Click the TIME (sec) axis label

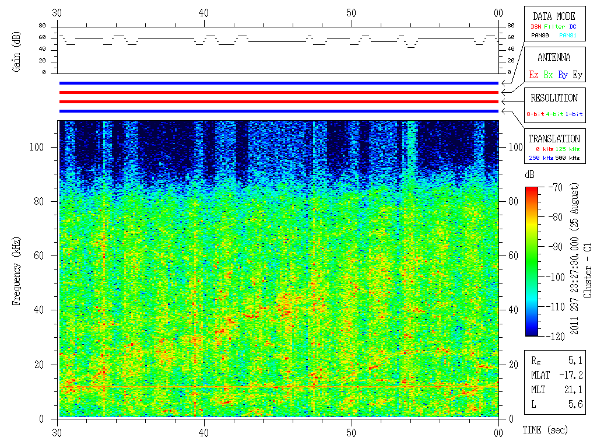pyautogui.click(x=545, y=430)
